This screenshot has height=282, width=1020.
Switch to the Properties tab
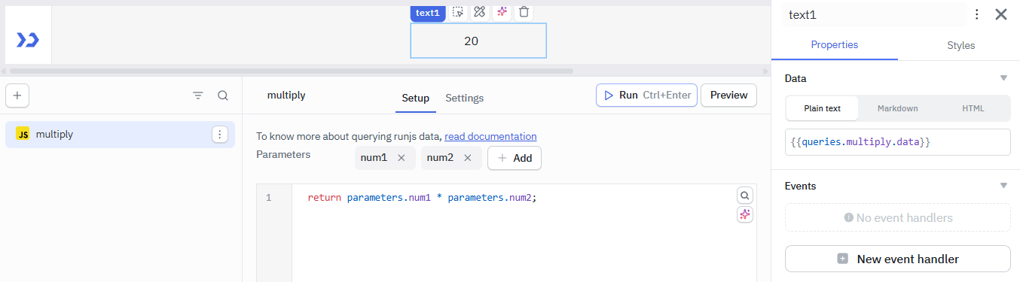(835, 45)
